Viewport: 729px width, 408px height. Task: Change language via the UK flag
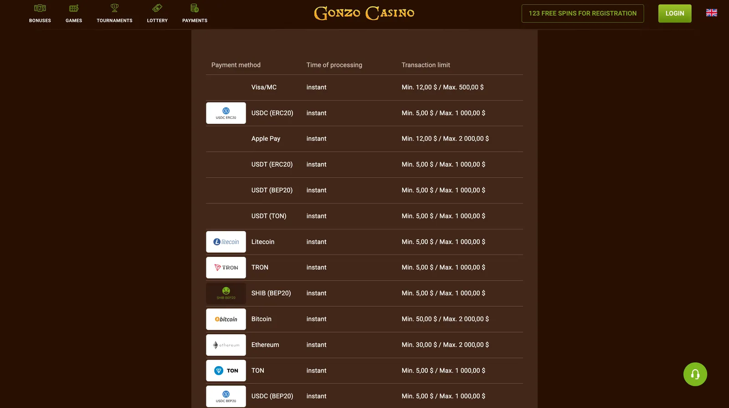point(711,13)
